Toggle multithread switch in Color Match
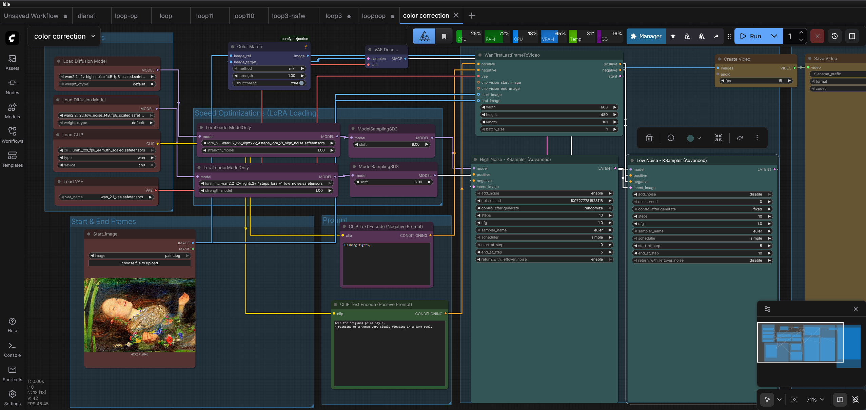 point(301,83)
